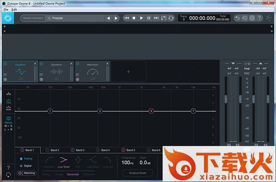Open the Band 2 tab
The width and height of the screenshot is (276, 182).
pyautogui.click(x=53, y=150)
